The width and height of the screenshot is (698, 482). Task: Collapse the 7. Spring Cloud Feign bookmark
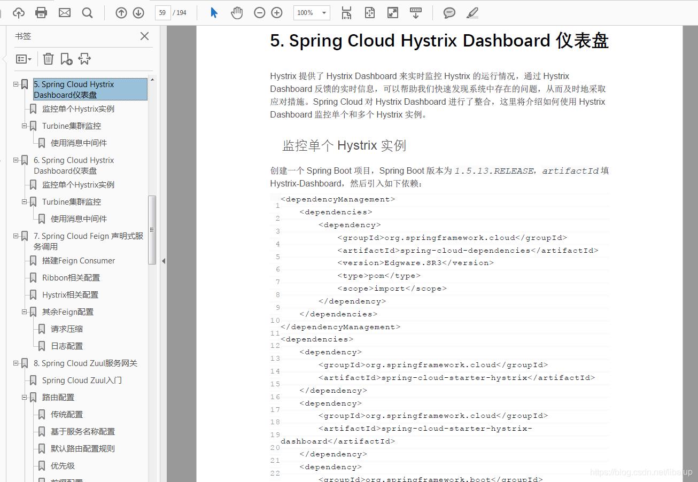pos(16,236)
